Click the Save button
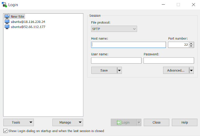 [x=104, y=70]
